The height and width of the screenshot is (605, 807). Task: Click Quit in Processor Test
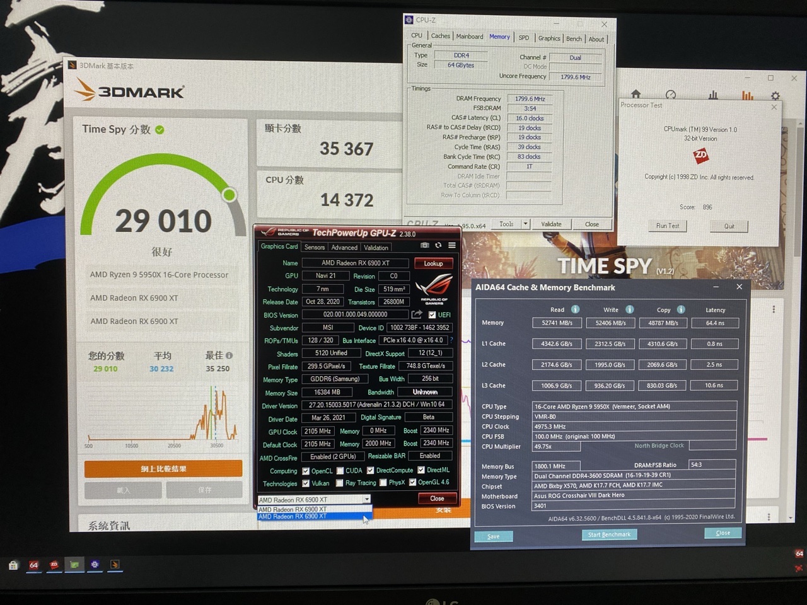(729, 226)
